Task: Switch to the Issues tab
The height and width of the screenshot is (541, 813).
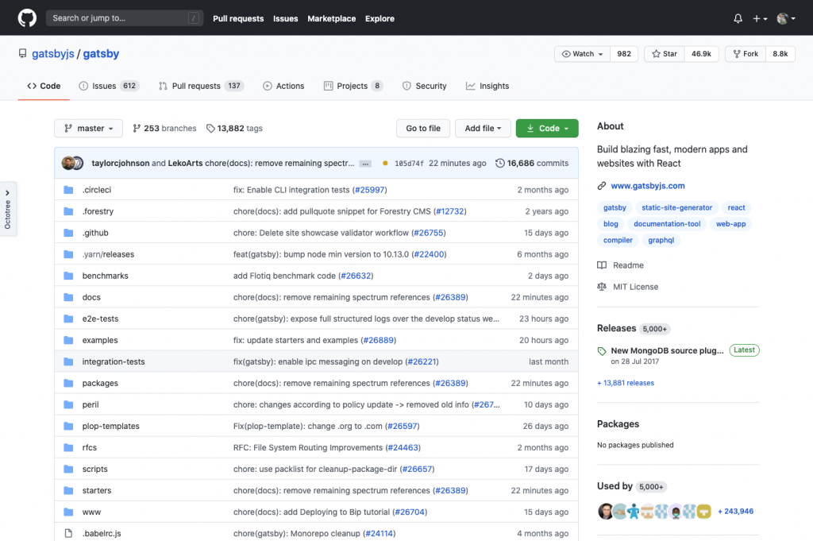Action: coord(109,86)
